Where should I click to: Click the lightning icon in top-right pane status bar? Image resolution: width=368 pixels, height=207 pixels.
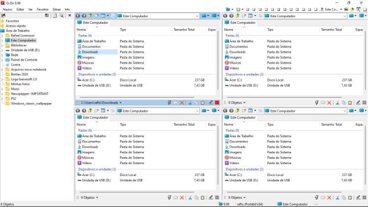coord(317,103)
